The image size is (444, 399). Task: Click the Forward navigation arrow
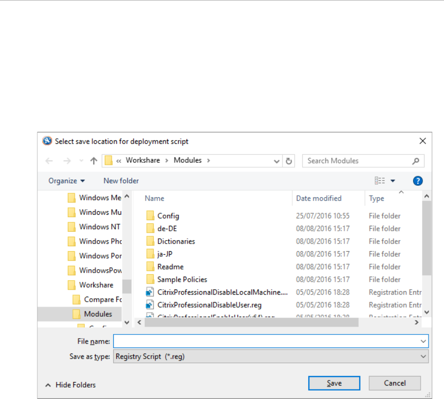pyautogui.click(x=67, y=161)
